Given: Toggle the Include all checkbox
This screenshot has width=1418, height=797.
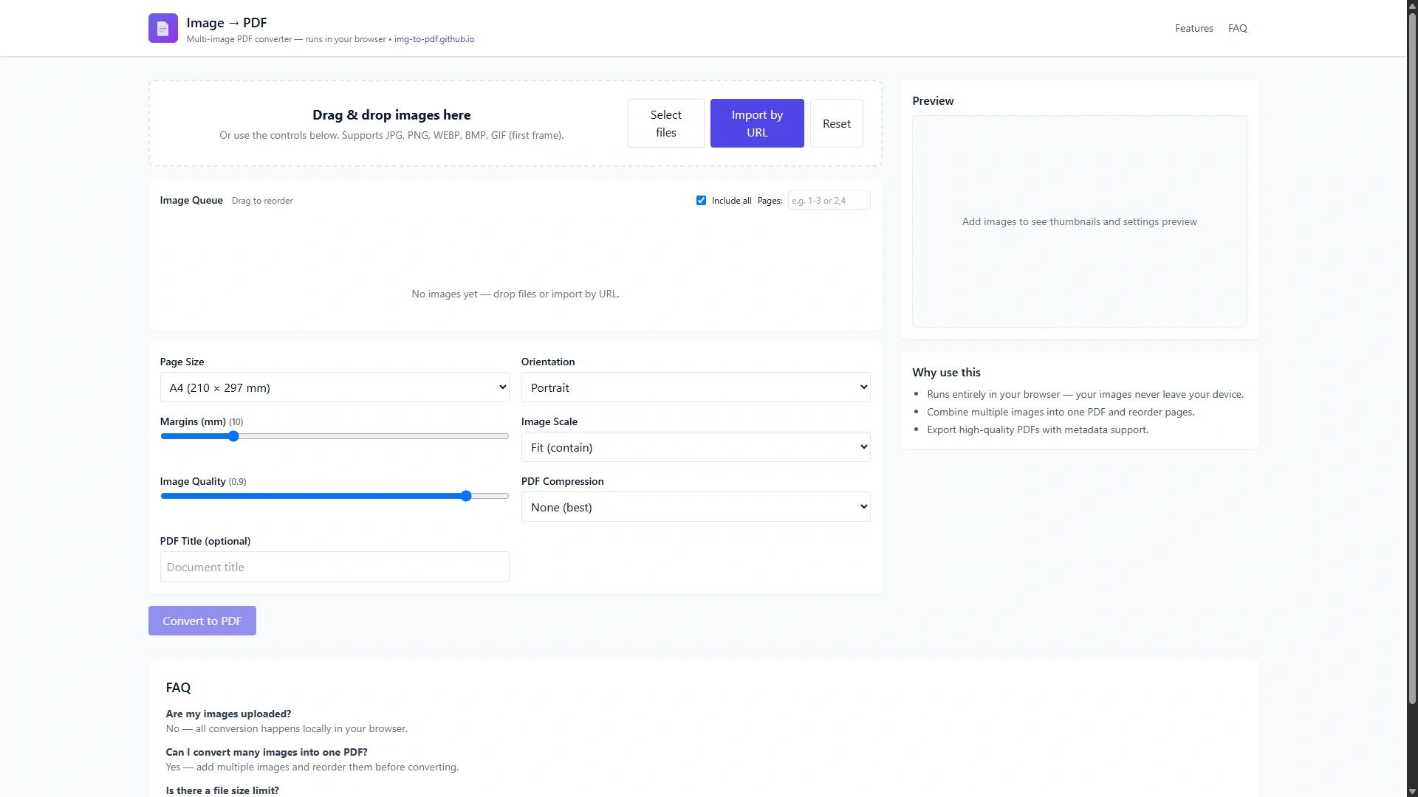Looking at the screenshot, I should (x=701, y=201).
